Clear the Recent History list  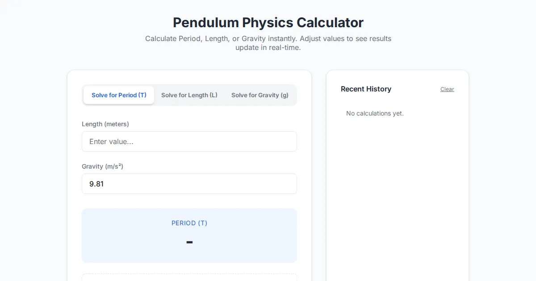click(447, 89)
